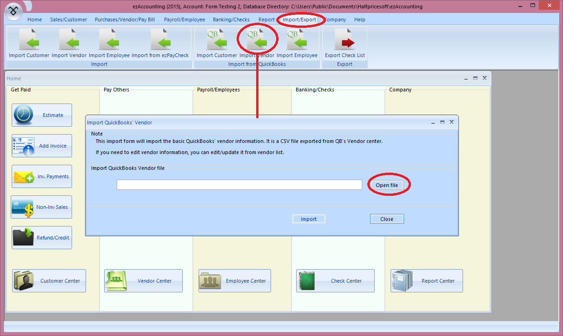Create a new Estimate from the sidebar

41,115
